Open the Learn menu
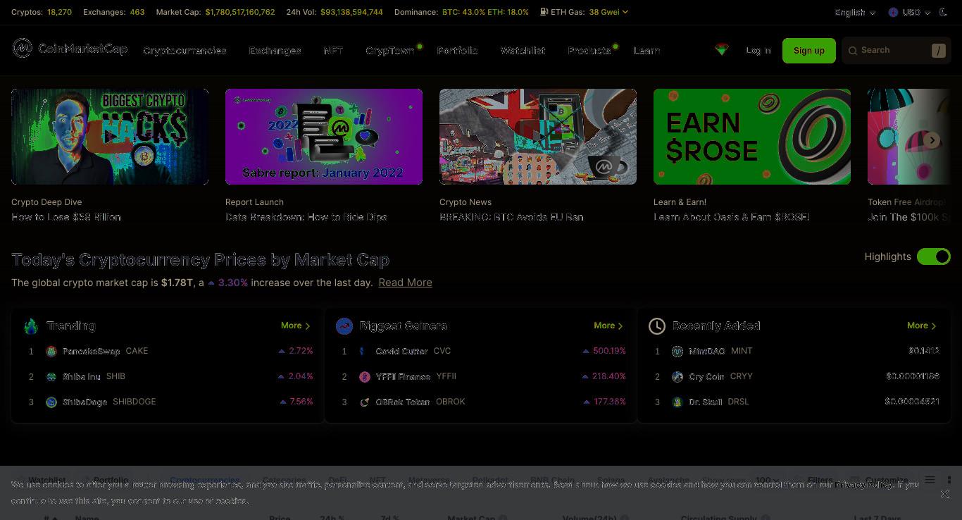Screen dimensions: 962x520 point(646,51)
